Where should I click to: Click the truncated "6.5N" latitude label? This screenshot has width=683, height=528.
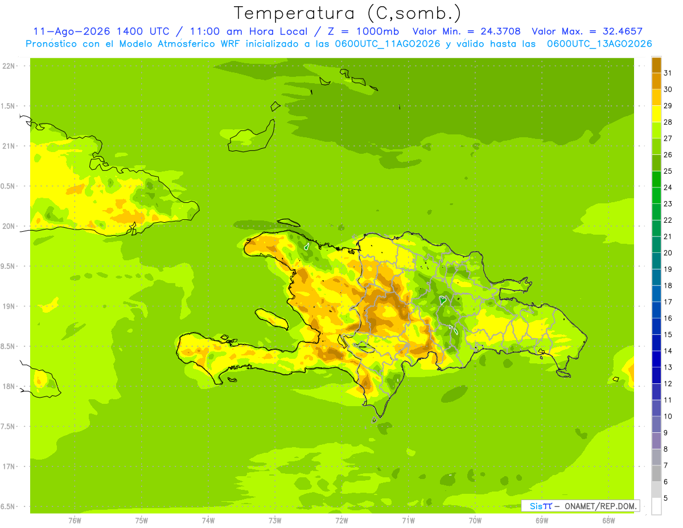9,507
